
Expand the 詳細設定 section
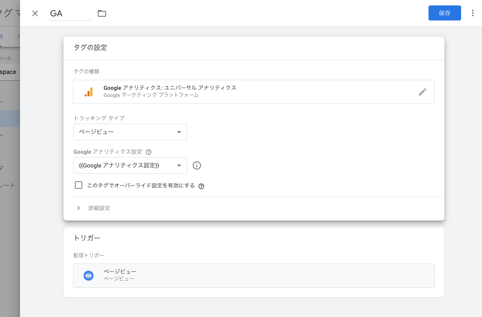tap(93, 208)
